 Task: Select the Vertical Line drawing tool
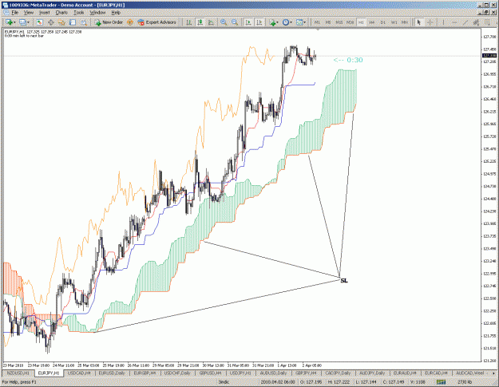[443, 22]
